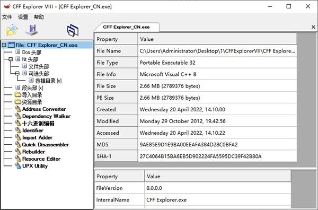The width and height of the screenshot is (318, 210).
Task: Open the Quick Disassembler tool icon
Action: [x=18, y=144]
